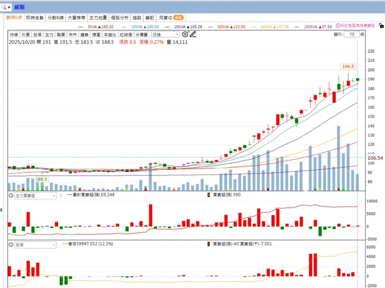Open the 投信 indicator dropdown in lower panel
The image size is (385, 288).
tap(35, 244)
